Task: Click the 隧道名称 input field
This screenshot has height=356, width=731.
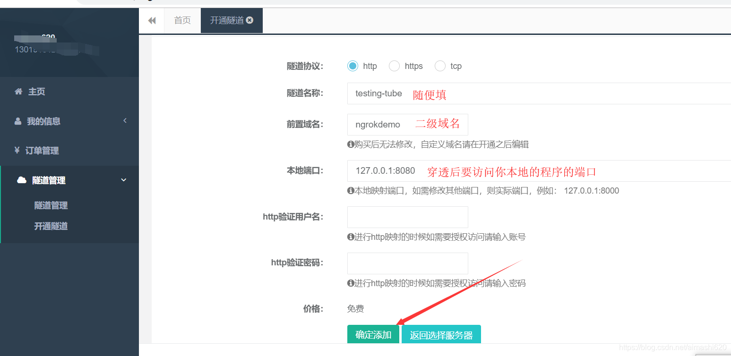Action: 539,93
